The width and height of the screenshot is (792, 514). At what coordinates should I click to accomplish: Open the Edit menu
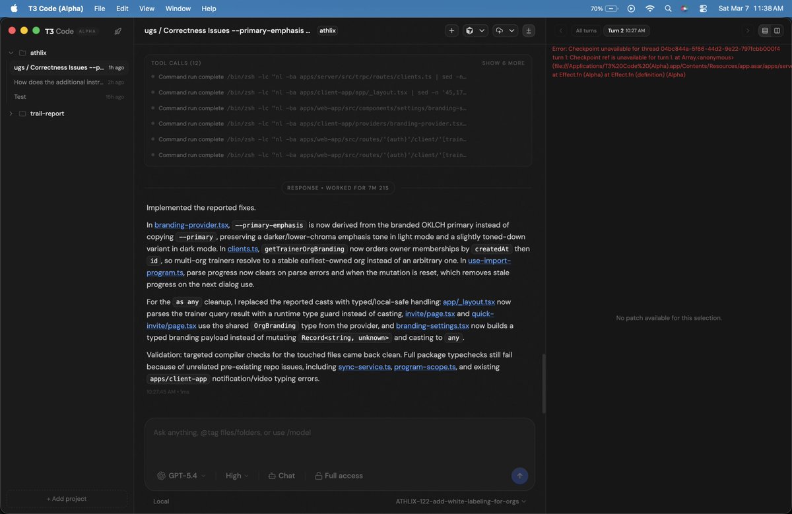pos(122,9)
